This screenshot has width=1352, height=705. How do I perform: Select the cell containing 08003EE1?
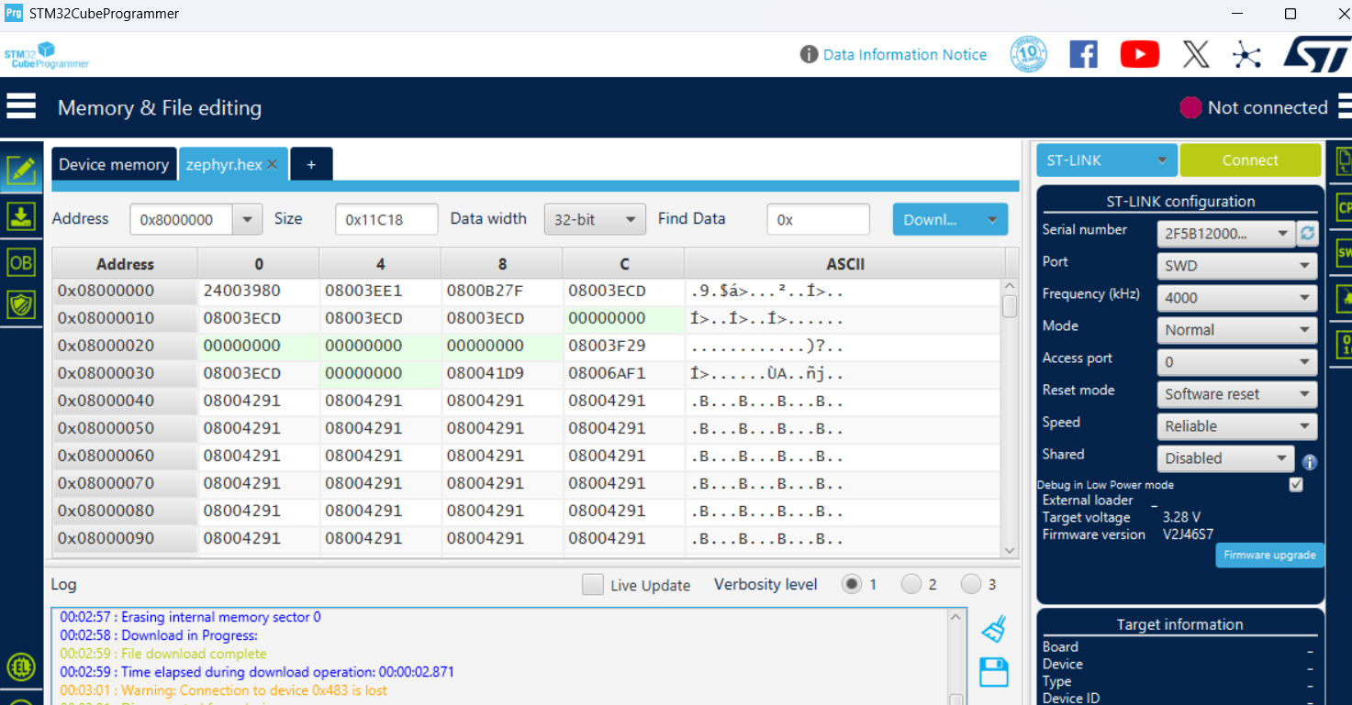click(380, 292)
